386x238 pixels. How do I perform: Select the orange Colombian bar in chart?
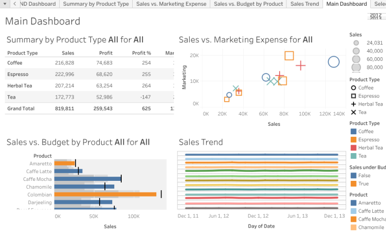(105, 194)
